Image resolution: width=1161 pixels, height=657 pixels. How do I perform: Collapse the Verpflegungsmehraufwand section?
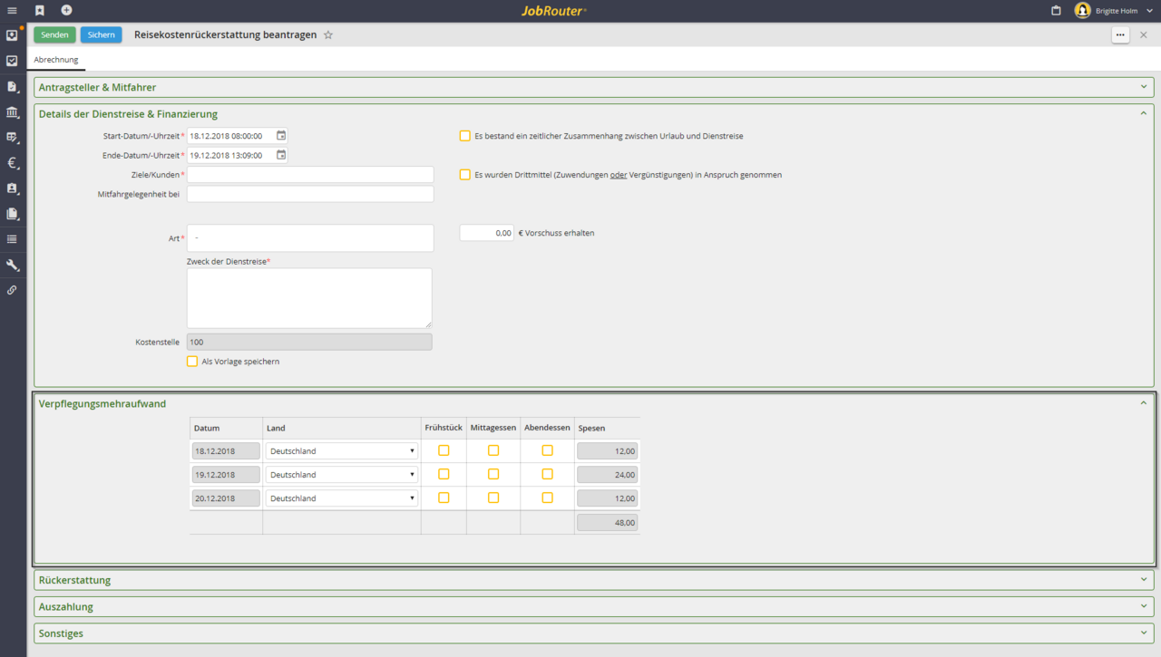[1144, 403]
